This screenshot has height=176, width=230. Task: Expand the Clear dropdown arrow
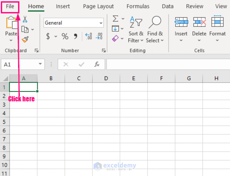pyautogui.click(x=122, y=39)
